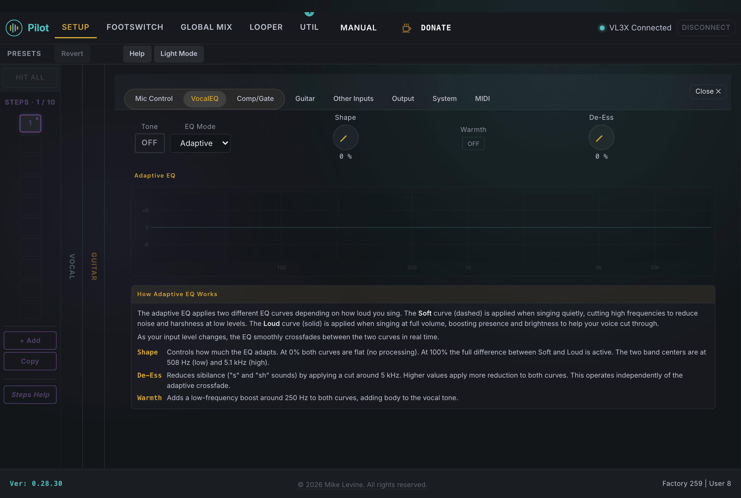This screenshot has height=498, width=741.
Task: Open the MANUAL link
Action: (x=358, y=28)
